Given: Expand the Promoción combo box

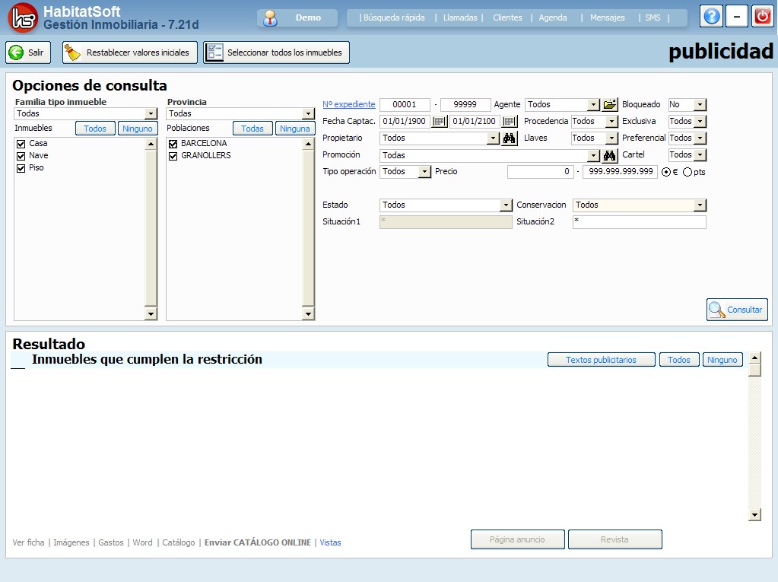Looking at the screenshot, I should (593, 156).
